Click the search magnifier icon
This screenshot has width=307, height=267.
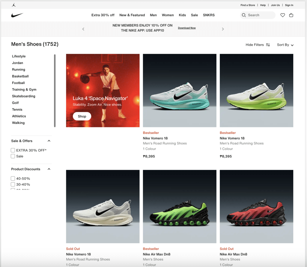244,15
